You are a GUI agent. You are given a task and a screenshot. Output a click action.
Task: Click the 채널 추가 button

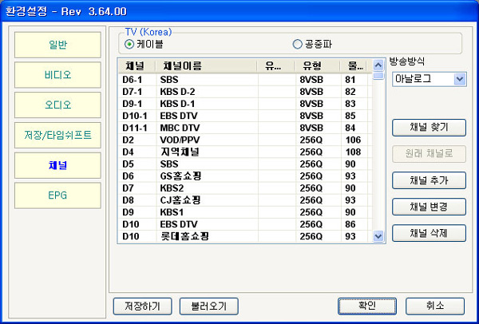click(429, 180)
